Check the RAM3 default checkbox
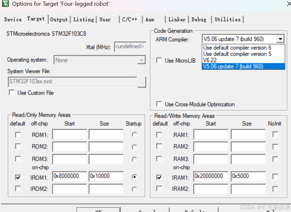Viewport: 291px width, 212px height. click(159, 159)
